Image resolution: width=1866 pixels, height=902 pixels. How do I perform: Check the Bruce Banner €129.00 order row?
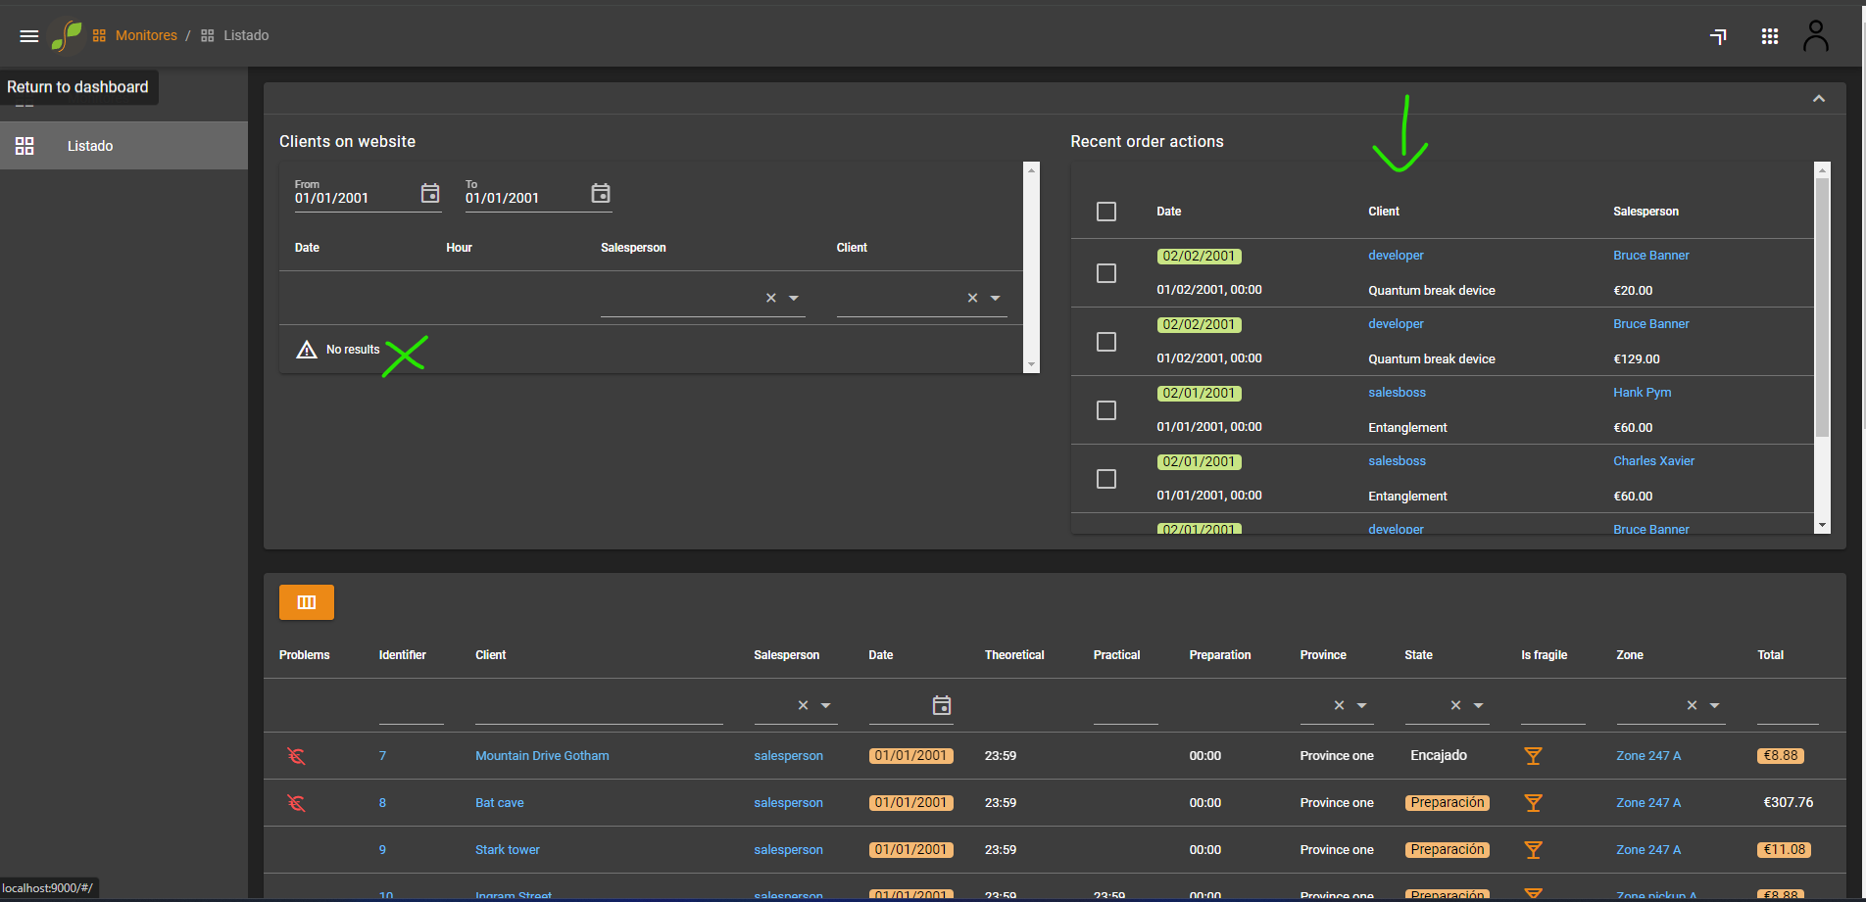[x=1106, y=342]
